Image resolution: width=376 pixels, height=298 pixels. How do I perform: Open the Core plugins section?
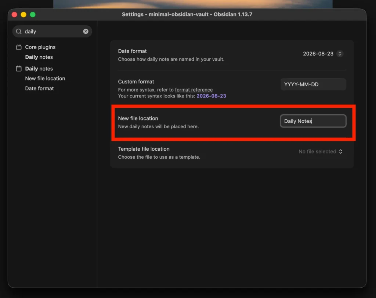(x=40, y=47)
